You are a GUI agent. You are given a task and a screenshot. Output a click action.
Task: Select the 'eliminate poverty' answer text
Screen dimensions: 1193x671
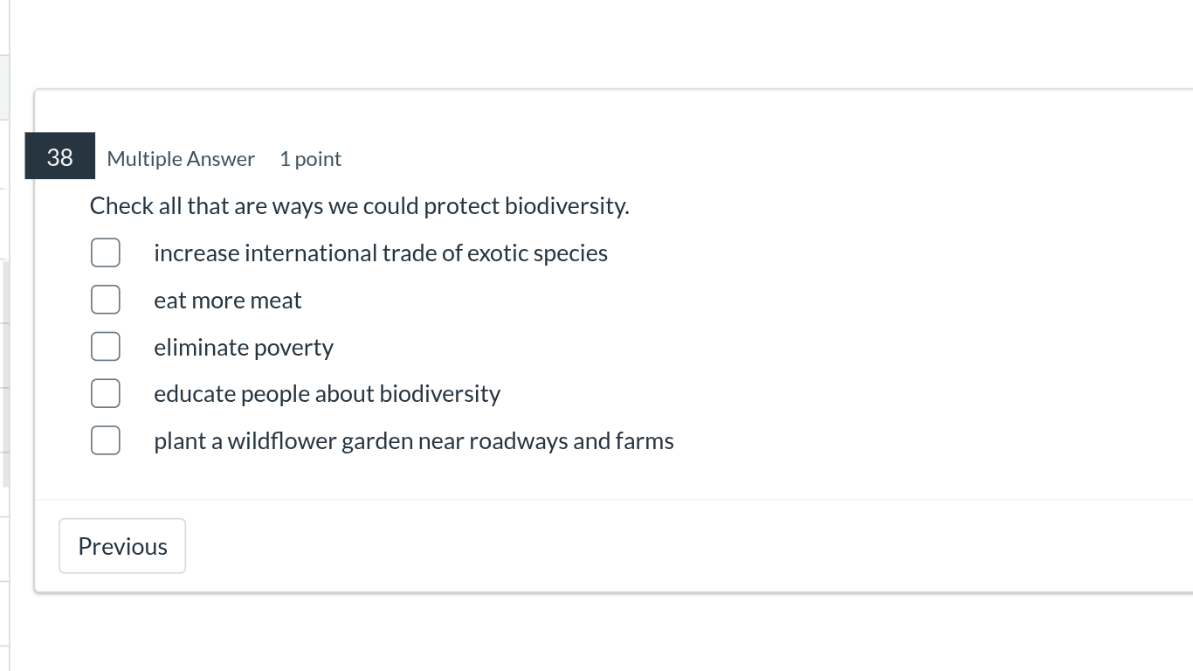243,347
